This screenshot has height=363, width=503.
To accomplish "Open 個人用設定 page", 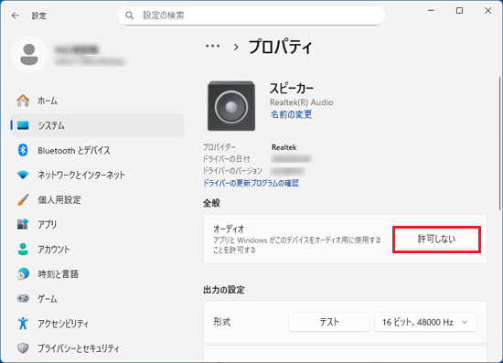I will [97, 199].
